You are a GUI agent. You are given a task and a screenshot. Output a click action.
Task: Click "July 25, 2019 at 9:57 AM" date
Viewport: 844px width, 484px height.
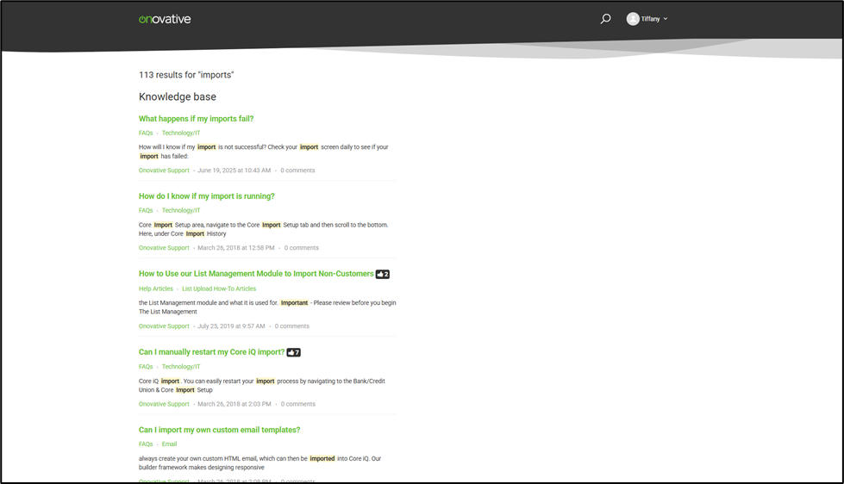pos(231,326)
